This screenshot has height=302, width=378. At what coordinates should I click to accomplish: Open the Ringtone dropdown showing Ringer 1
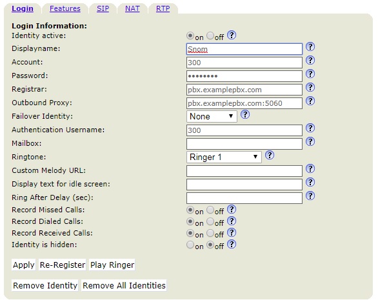click(224, 157)
